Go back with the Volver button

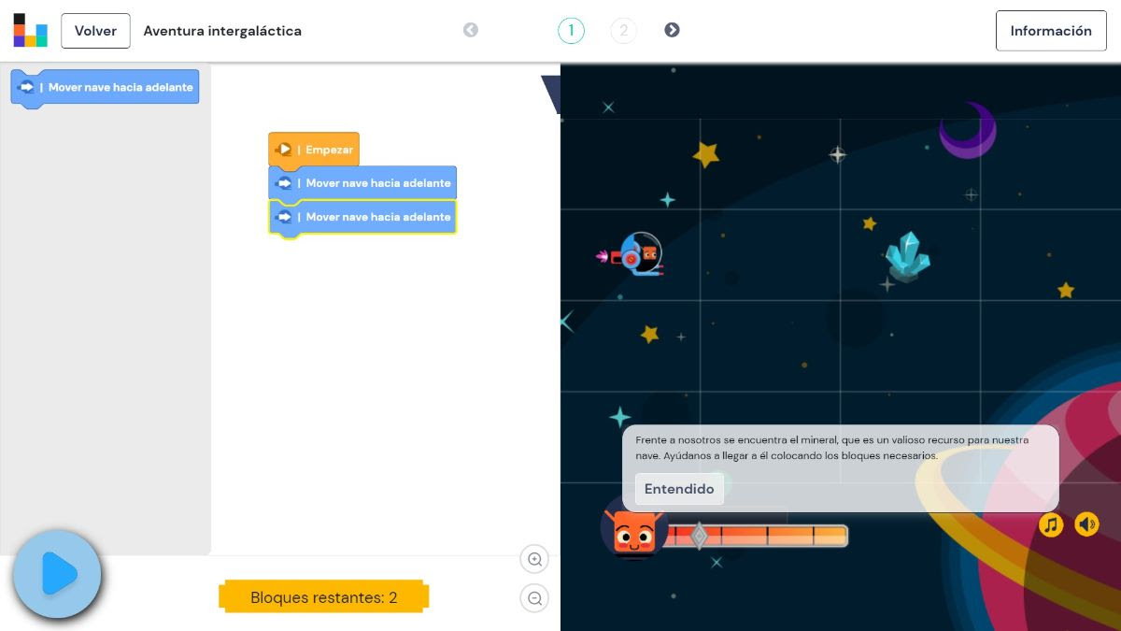click(95, 31)
